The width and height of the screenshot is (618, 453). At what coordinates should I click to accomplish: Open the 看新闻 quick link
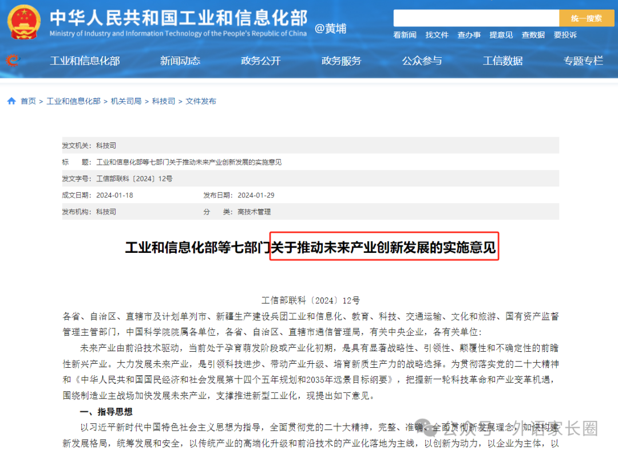(x=405, y=35)
